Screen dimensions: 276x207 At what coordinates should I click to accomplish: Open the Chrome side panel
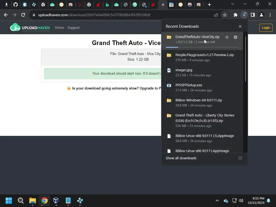[x=253, y=15]
